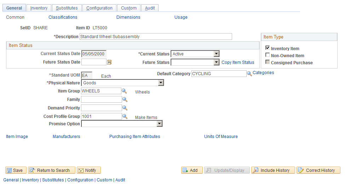Screen dimensions: 345x186
Task: Expand the Physical Nature dropdown
Action: 122,83
